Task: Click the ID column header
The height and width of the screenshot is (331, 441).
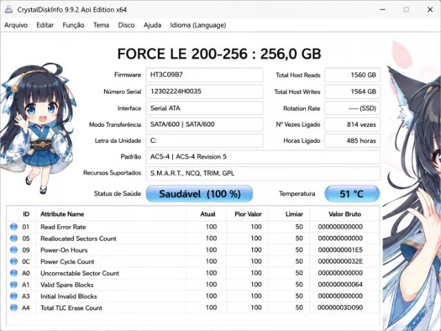Action: point(26,214)
